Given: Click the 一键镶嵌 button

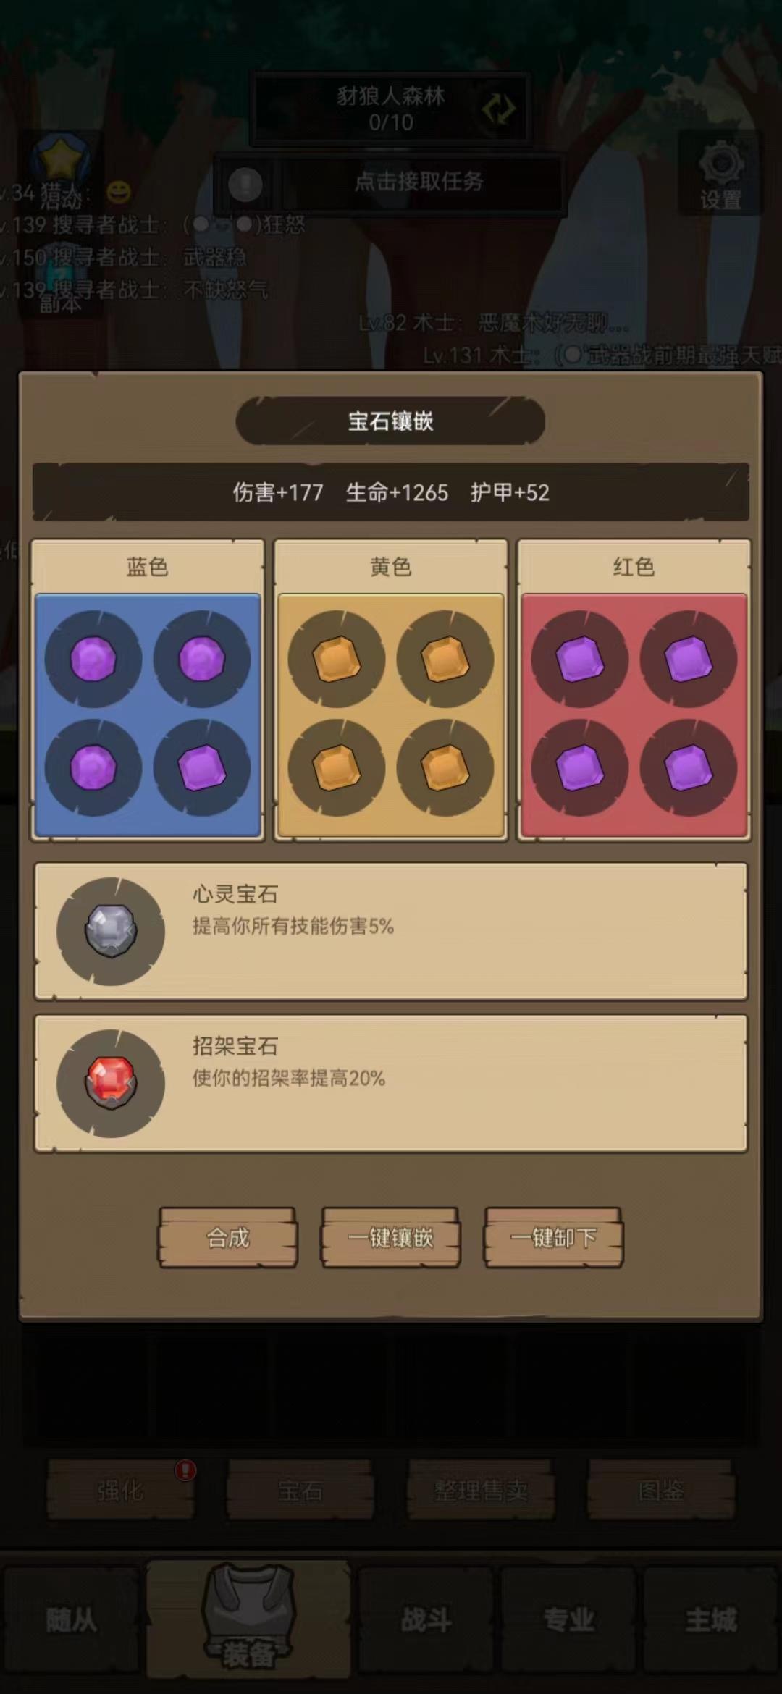Looking at the screenshot, I should 391,1238.
